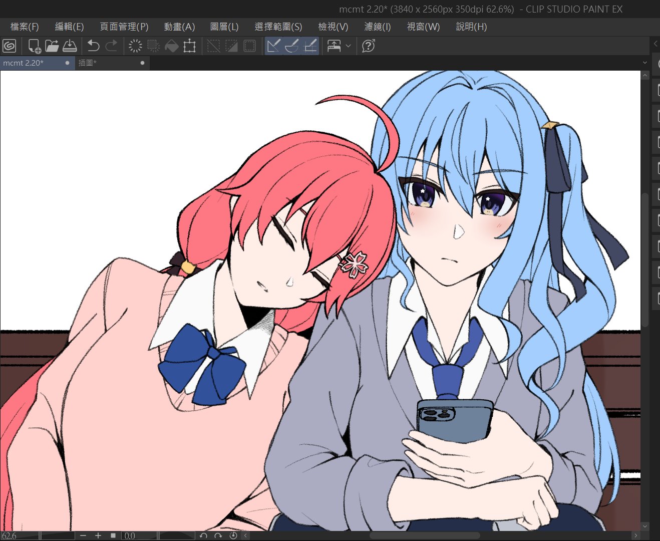Save the document with Save icon
The width and height of the screenshot is (660, 541).
[70, 46]
